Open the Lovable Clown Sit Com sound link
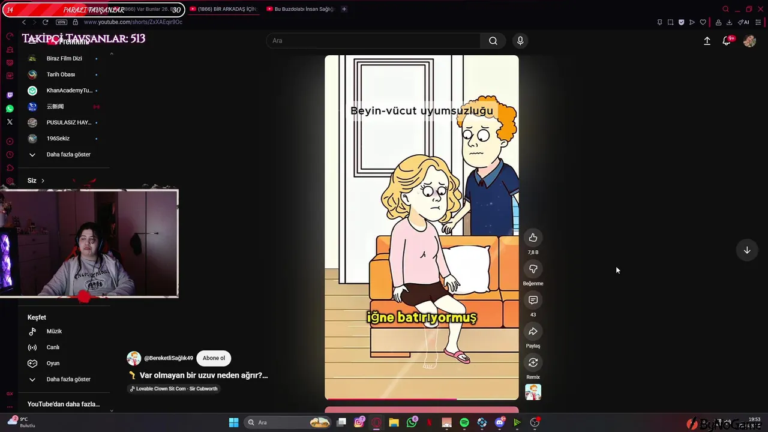Image resolution: width=768 pixels, height=432 pixels. [174, 389]
